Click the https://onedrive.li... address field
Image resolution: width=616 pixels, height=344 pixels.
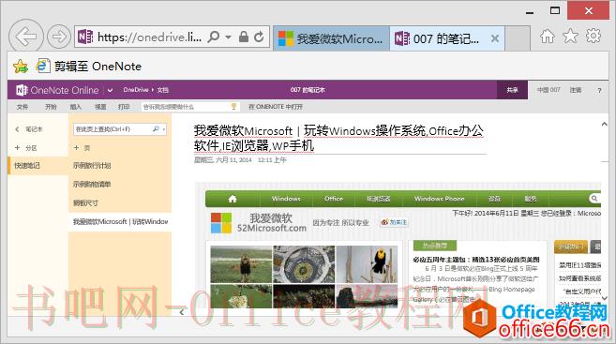[149, 37]
